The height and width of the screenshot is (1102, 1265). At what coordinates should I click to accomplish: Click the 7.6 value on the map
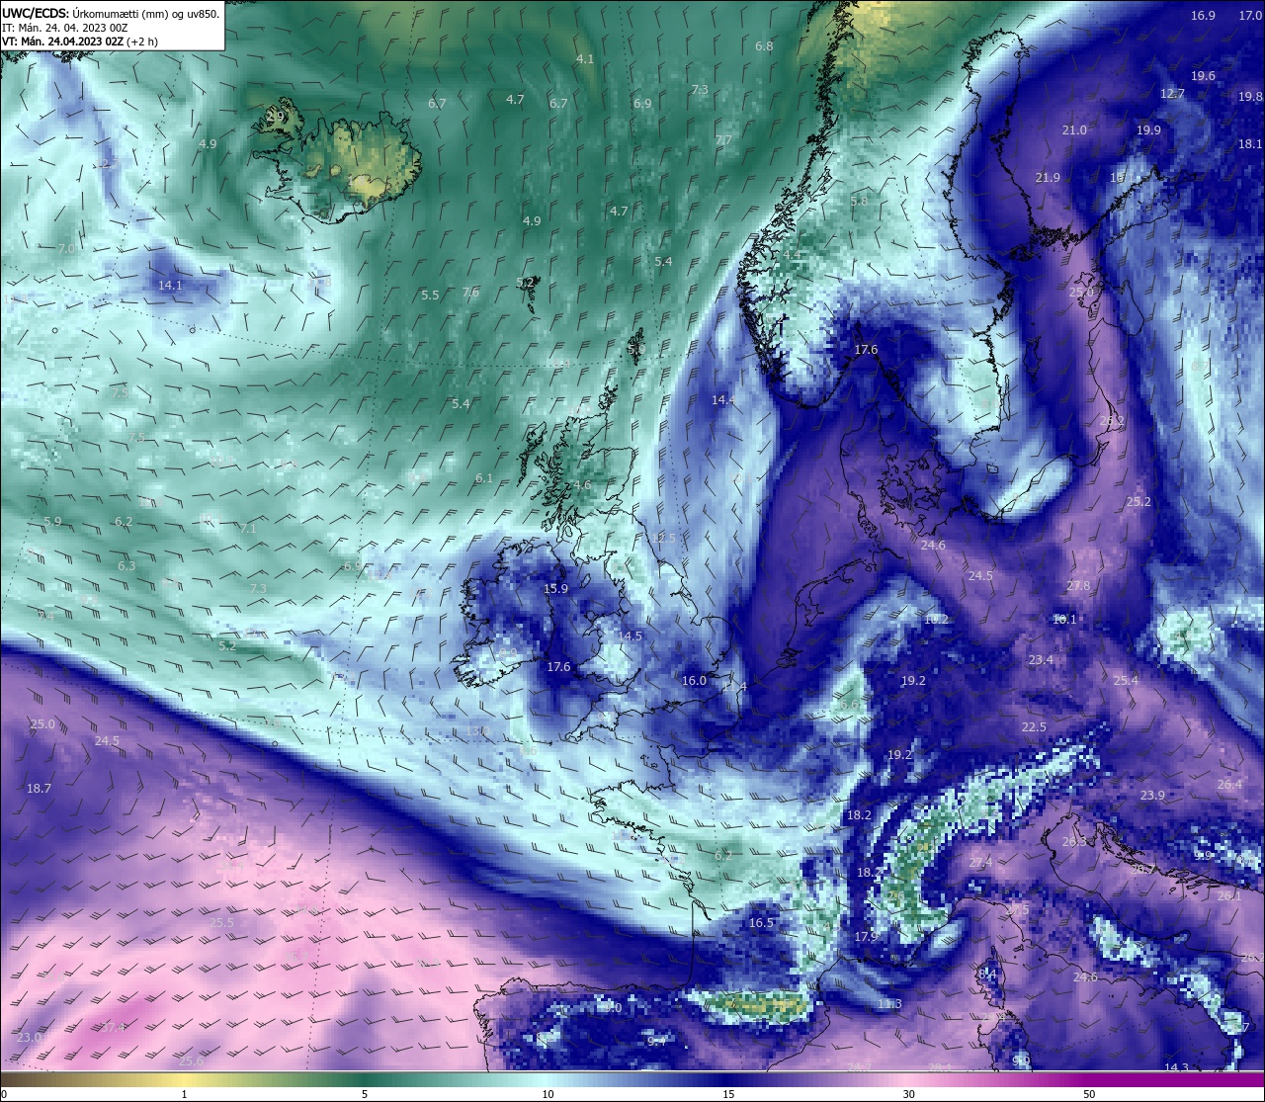coord(470,293)
